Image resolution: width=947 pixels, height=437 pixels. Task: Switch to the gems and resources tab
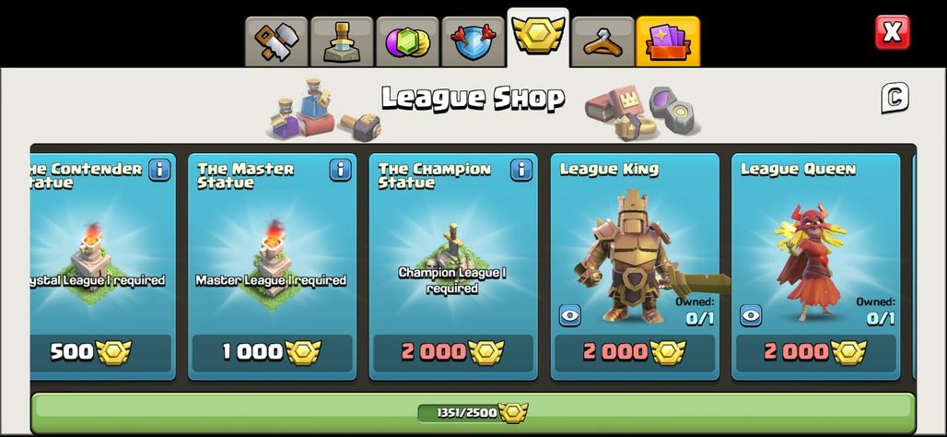click(x=408, y=41)
